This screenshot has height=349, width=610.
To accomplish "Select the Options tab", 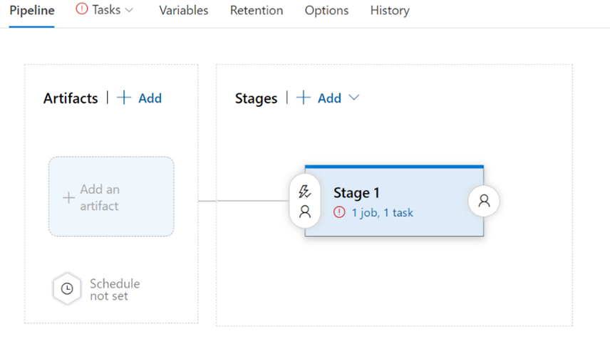I will [326, 11].
